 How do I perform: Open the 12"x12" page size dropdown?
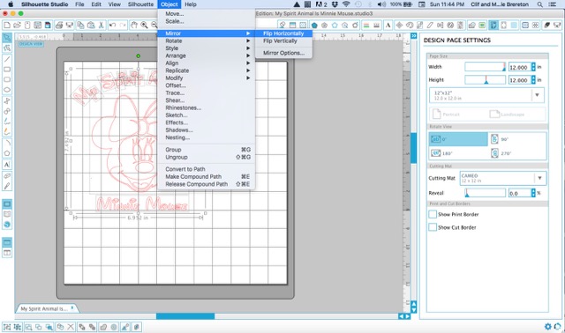(x=486, y=95)
